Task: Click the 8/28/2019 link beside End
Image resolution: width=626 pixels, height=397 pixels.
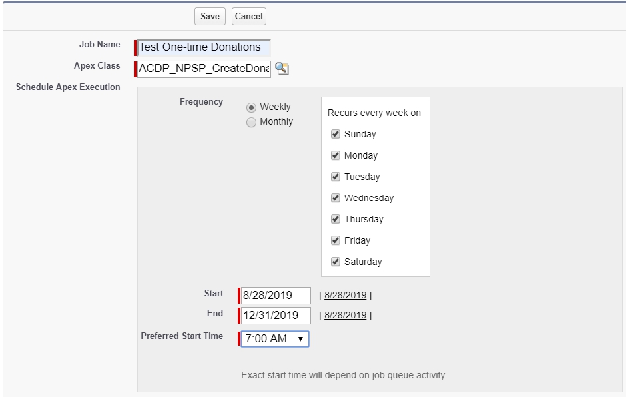Action: click(x=346, y=315)
